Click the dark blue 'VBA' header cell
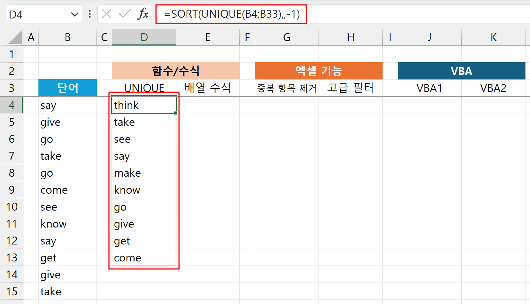This screenshot has height=304, width=530. [461, 70]
